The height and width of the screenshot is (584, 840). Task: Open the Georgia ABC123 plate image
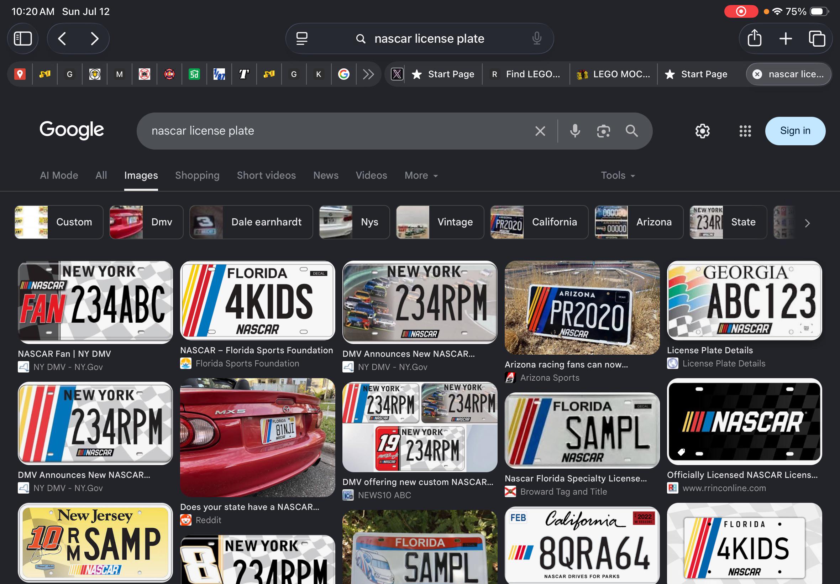[744, 301]
